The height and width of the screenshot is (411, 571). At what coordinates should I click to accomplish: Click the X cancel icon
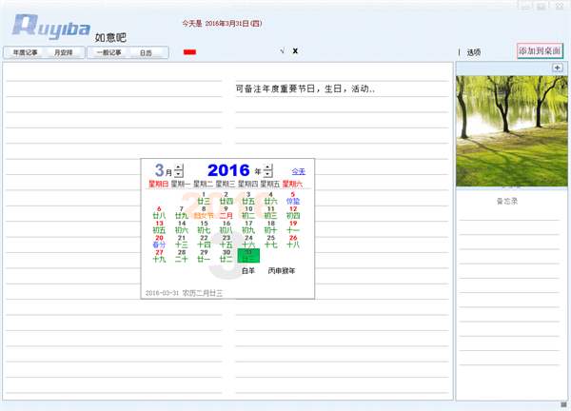pyautogui.click(x=296, y=50)
